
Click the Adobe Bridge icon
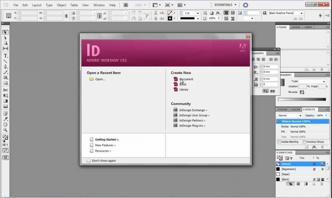pos(126,5)
